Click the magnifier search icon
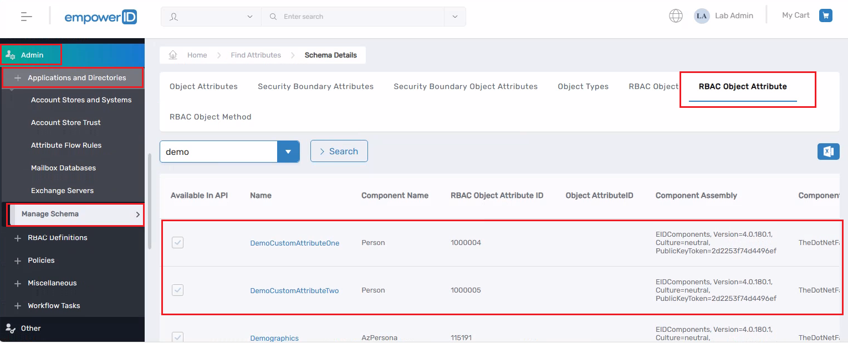Viewport: 848px width, 344px height. click(273, 17)
